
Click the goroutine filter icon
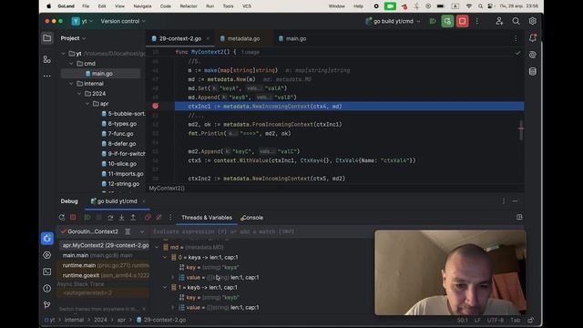pos(128,231)
